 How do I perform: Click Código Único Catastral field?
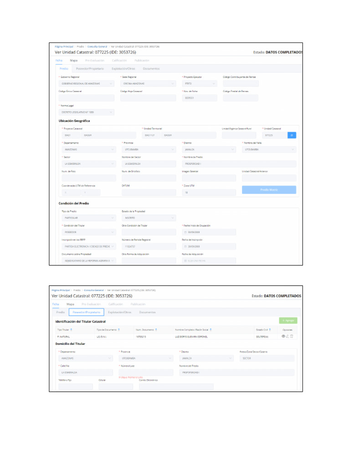[x=86, y=98]
